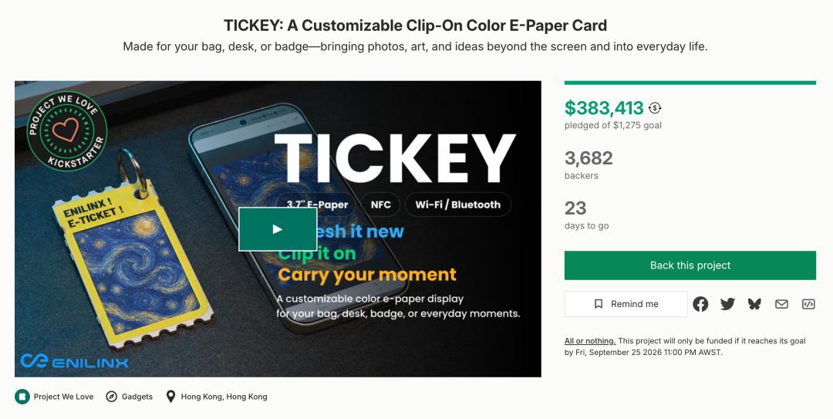Share project on Facebook icon
The width and height of the screenshot is (833, 419).
700,304
